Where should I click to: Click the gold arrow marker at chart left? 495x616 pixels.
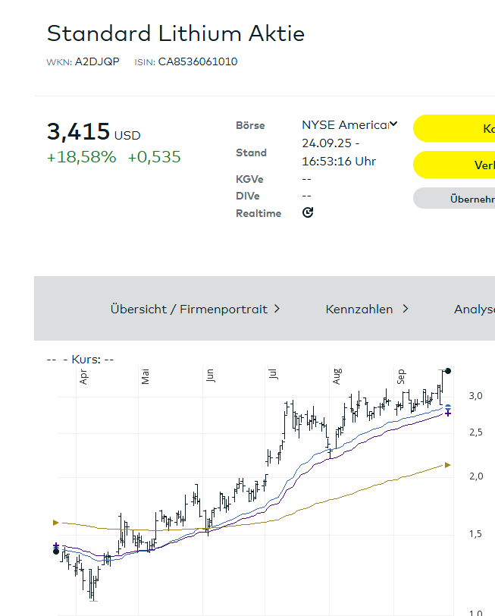tap(55, 522)
